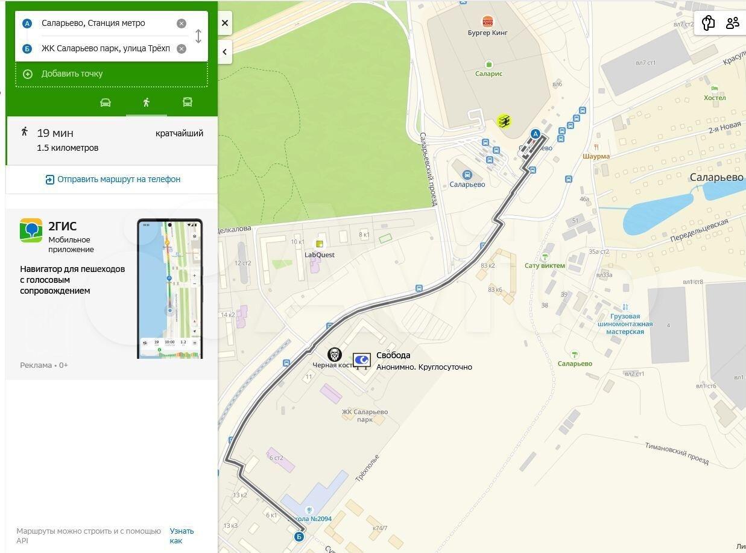
Task: Select the car route mode tab
Action: (x=106, y=103)
